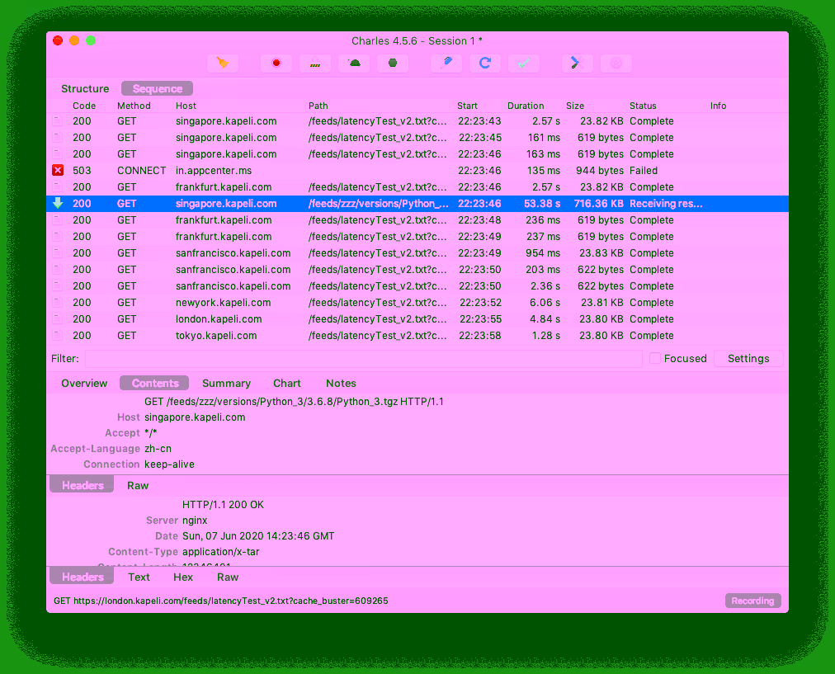The height and width of the screenshot is (674, 835).
Task: Sort the table by Size column
Action: (575, 106)
